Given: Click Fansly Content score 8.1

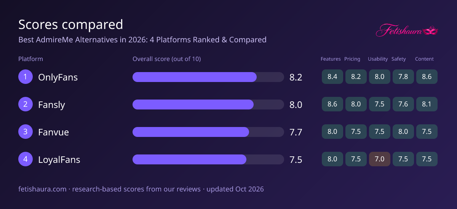Looking at the screenshot, I should (427, 104).
